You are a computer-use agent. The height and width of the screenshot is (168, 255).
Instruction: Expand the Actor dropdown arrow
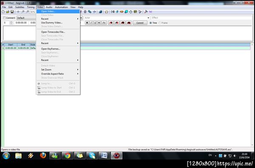[148, 18]
